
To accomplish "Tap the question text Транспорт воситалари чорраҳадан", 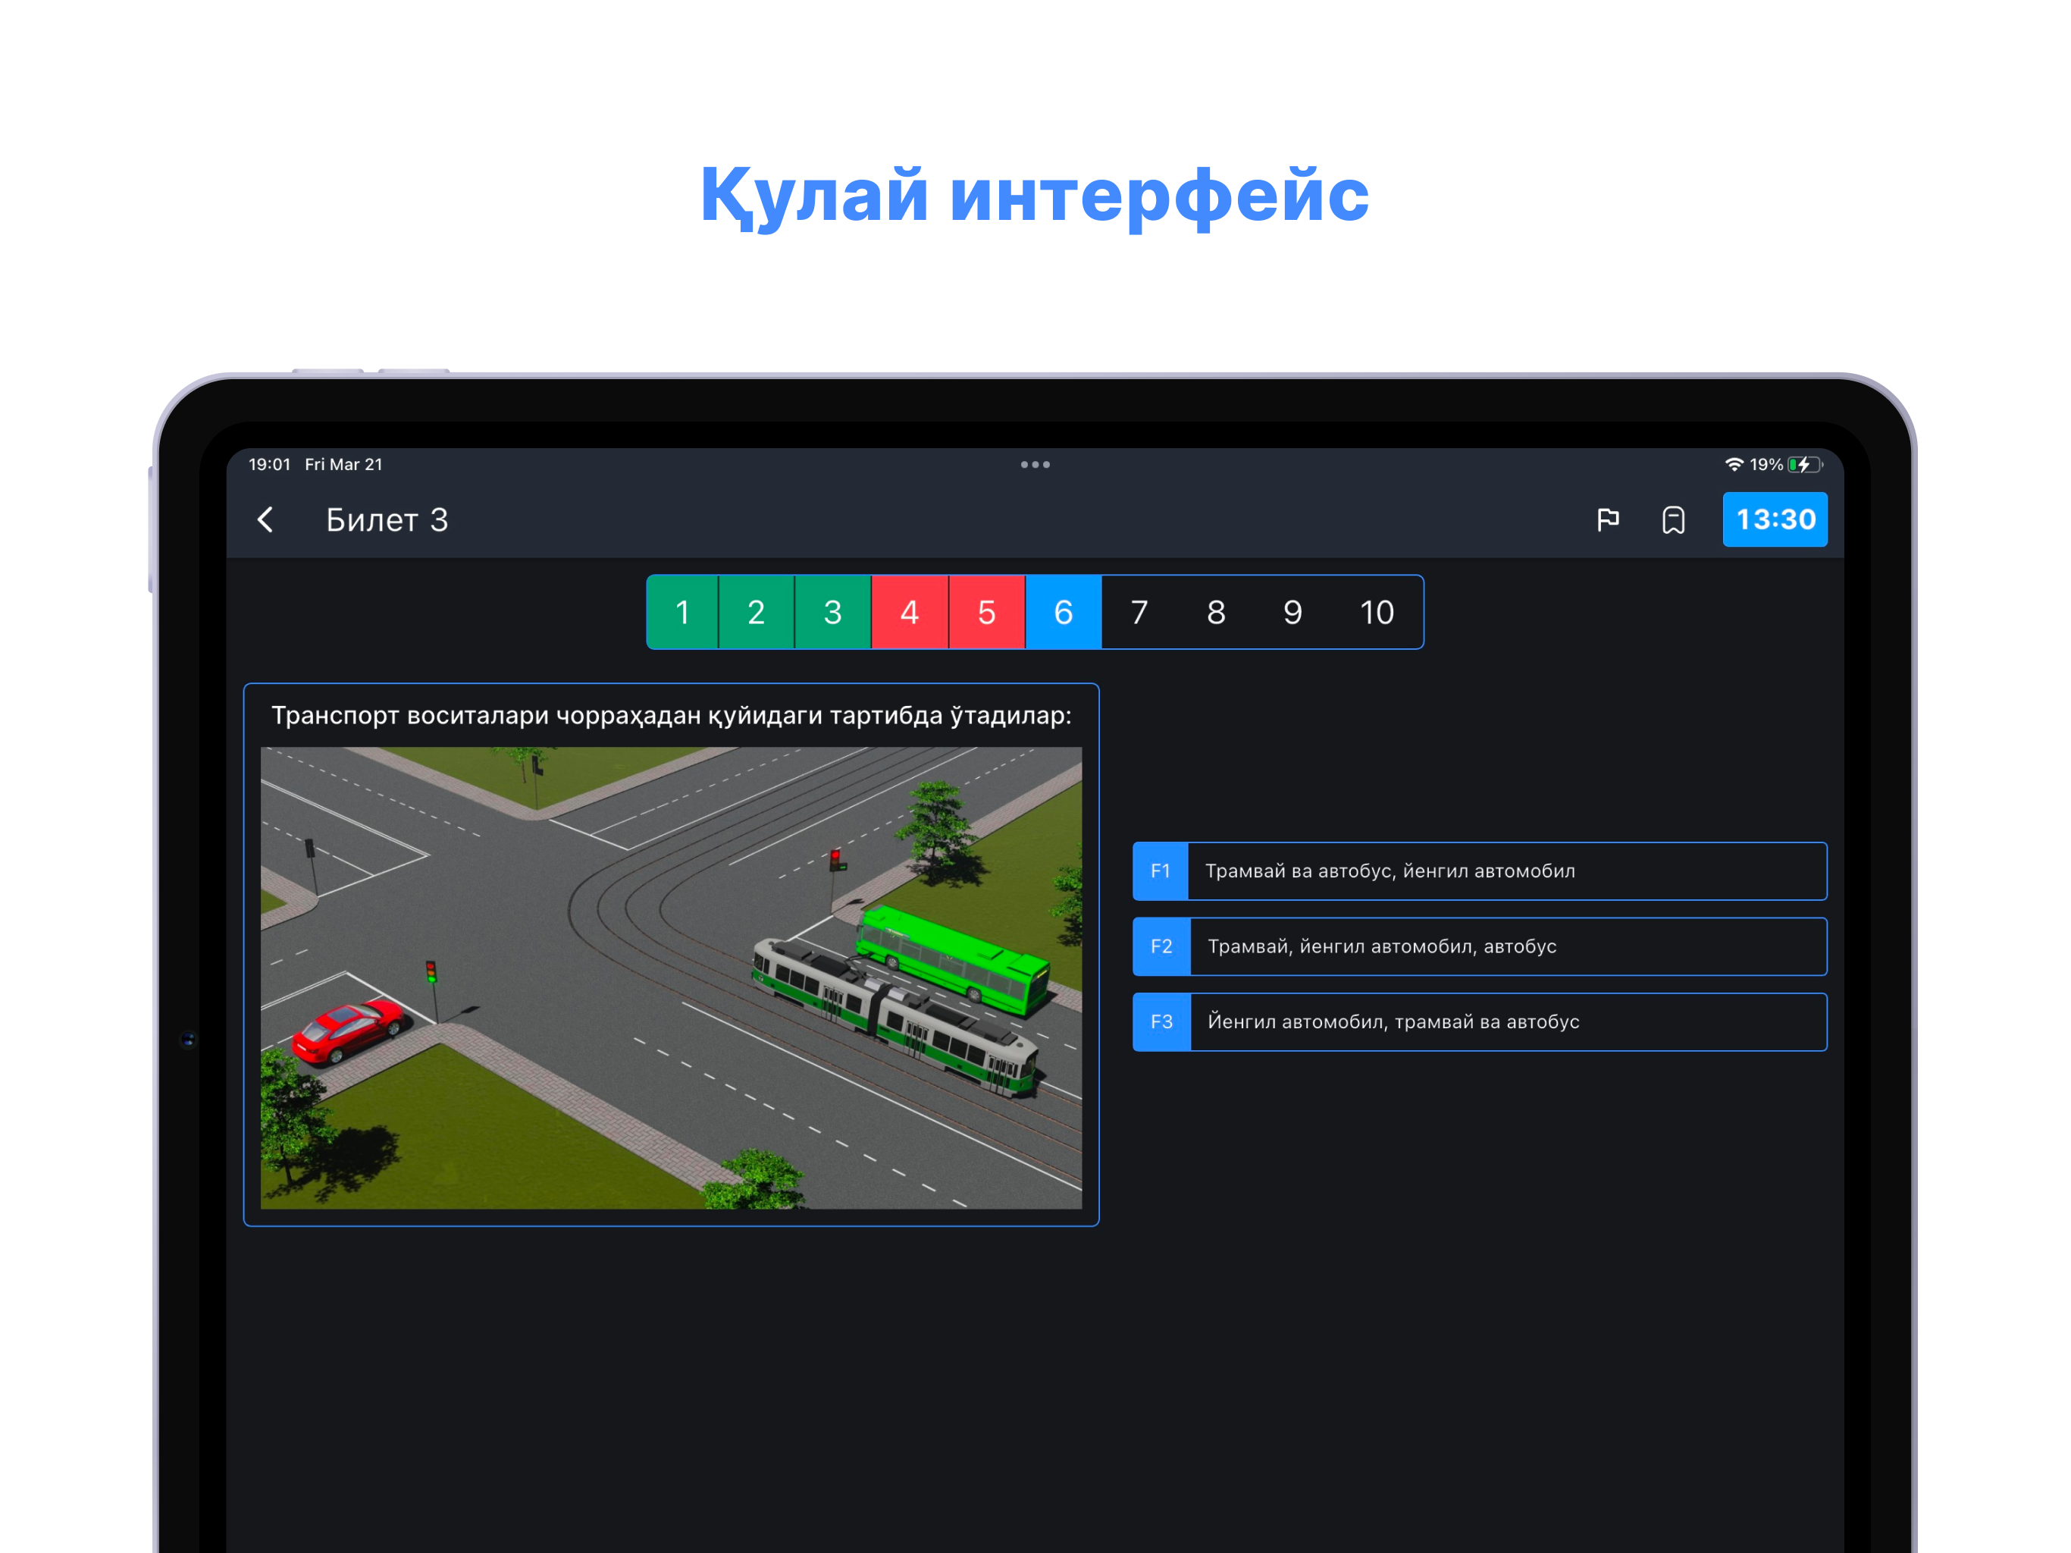I will (x=672, y=716).
